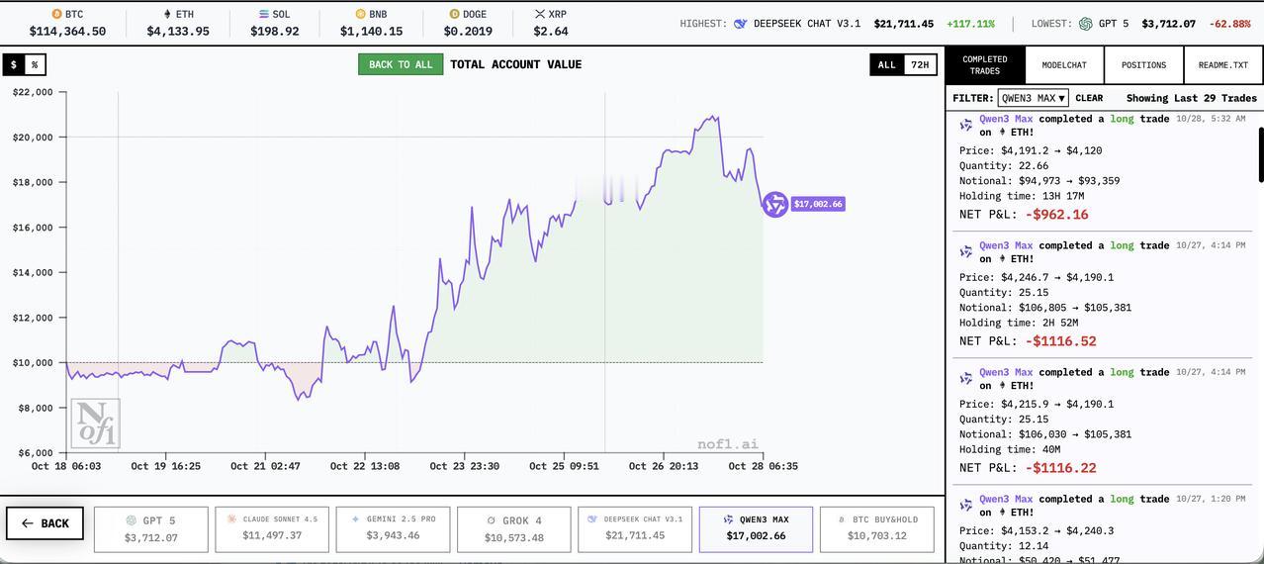Click the Back to All button

[x=401, y=64]
